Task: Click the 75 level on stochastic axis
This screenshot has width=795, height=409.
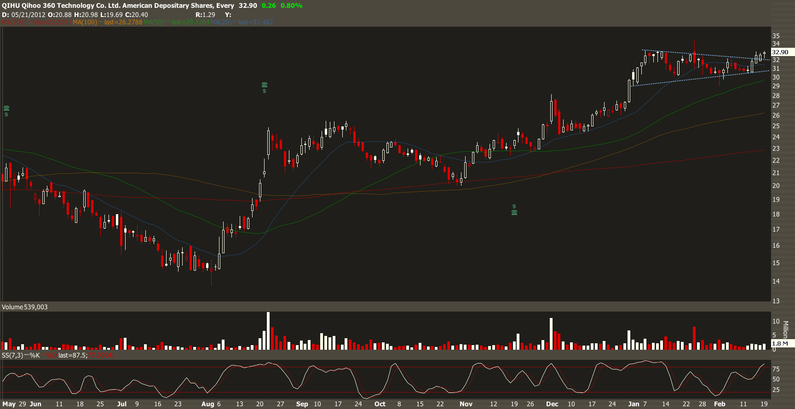Action: [x=776, y=369]
